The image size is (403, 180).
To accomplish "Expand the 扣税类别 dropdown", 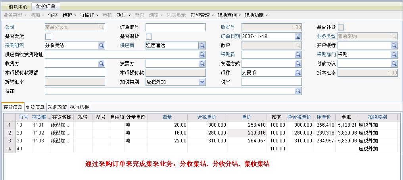I will click(x=202, y=82).
